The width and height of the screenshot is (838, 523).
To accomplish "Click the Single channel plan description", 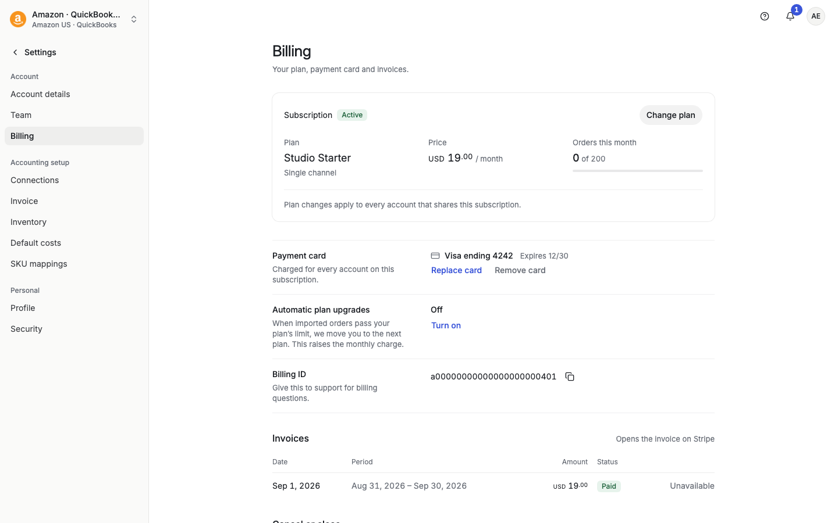I will [310, 173].
